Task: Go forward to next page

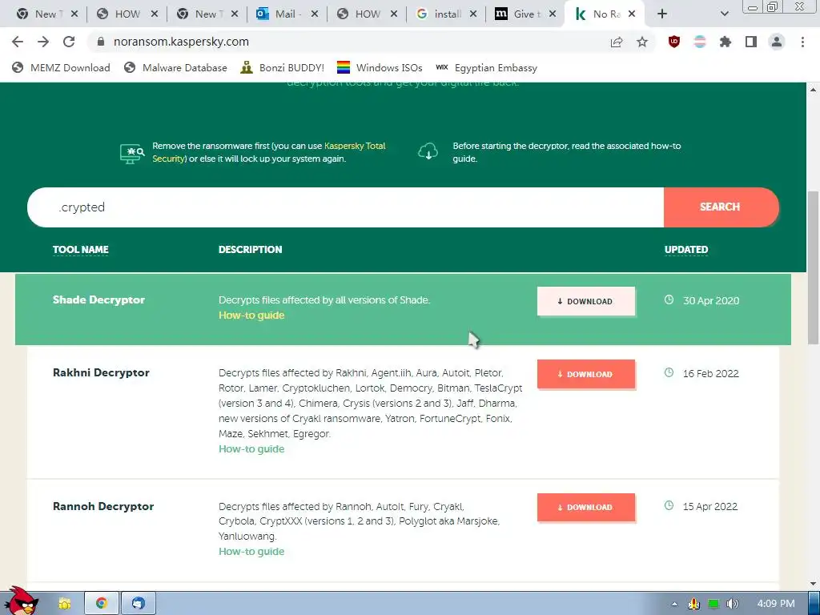Action: click(43, 42)
